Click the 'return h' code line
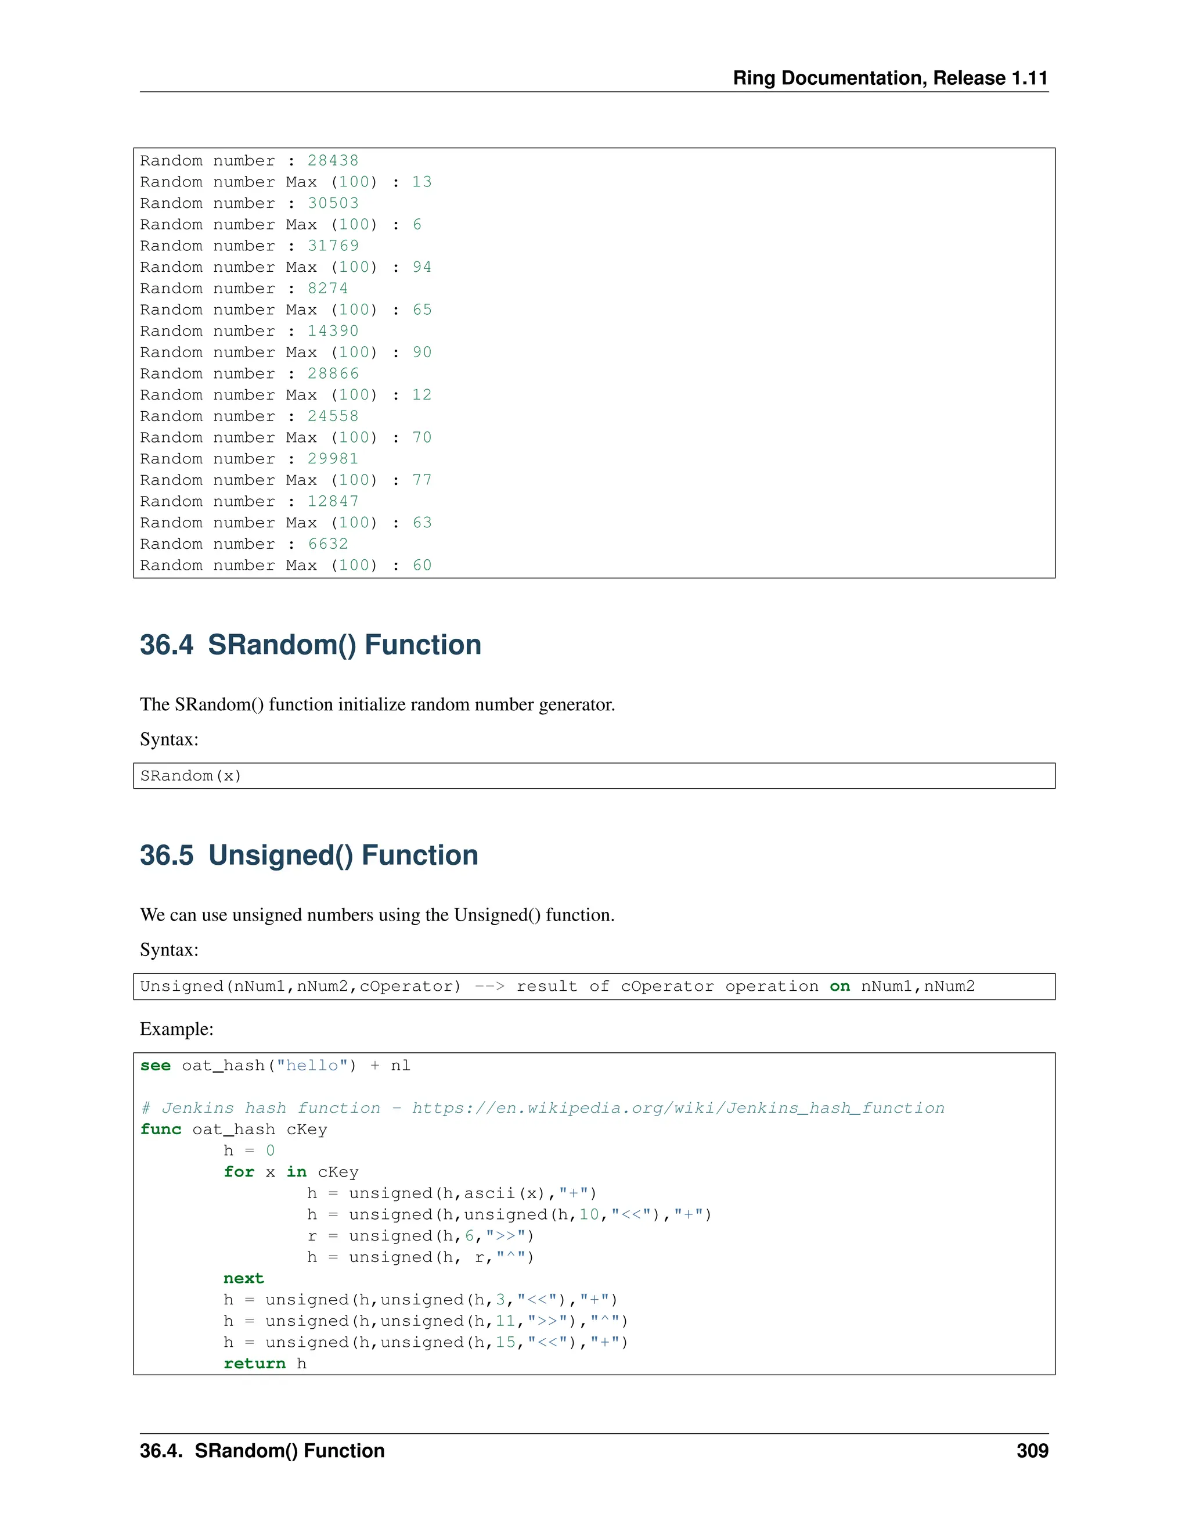This screenshot has width=1189, height=1539. pyautogui.click(x=265, y=1363)
